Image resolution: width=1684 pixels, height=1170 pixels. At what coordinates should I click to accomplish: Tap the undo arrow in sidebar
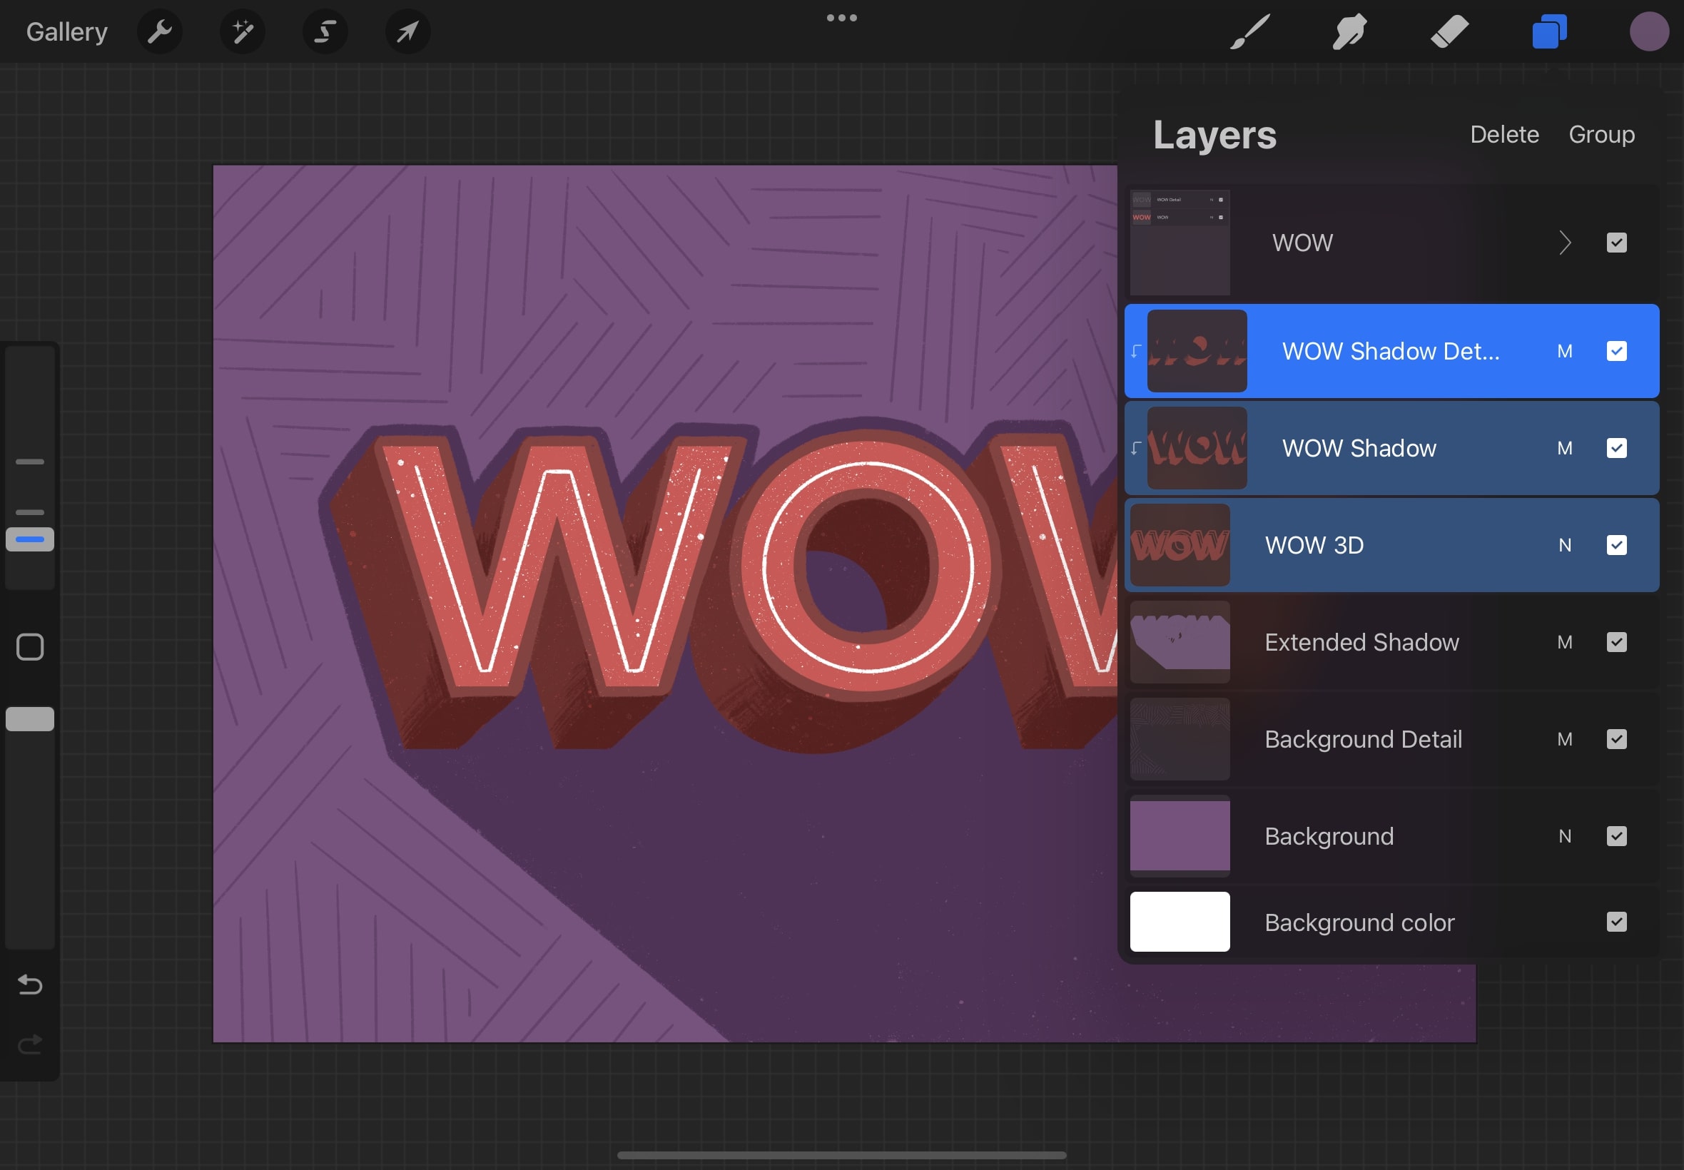tap(30, 984)
